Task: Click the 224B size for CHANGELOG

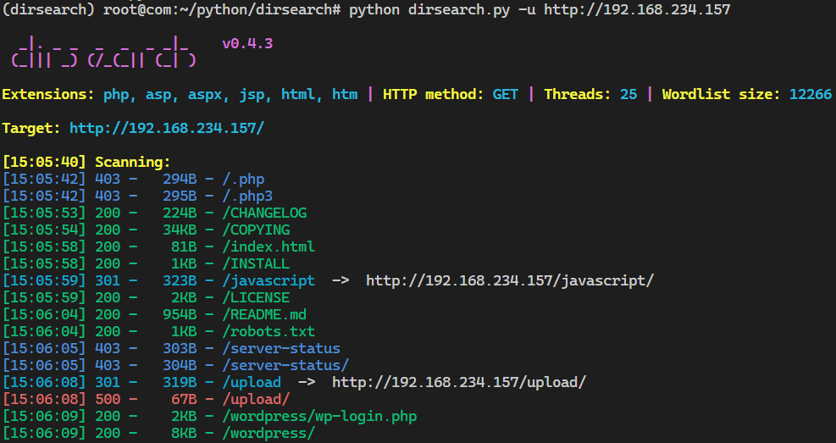Action: tap(180, 213)
